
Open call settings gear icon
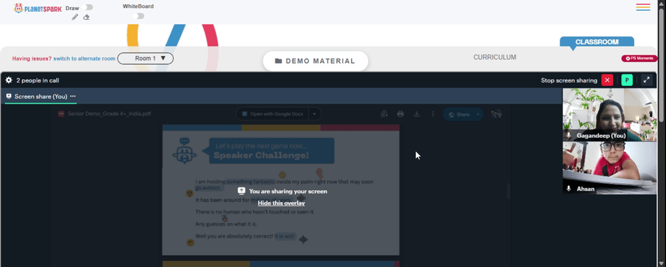click(x=9, y=80)
